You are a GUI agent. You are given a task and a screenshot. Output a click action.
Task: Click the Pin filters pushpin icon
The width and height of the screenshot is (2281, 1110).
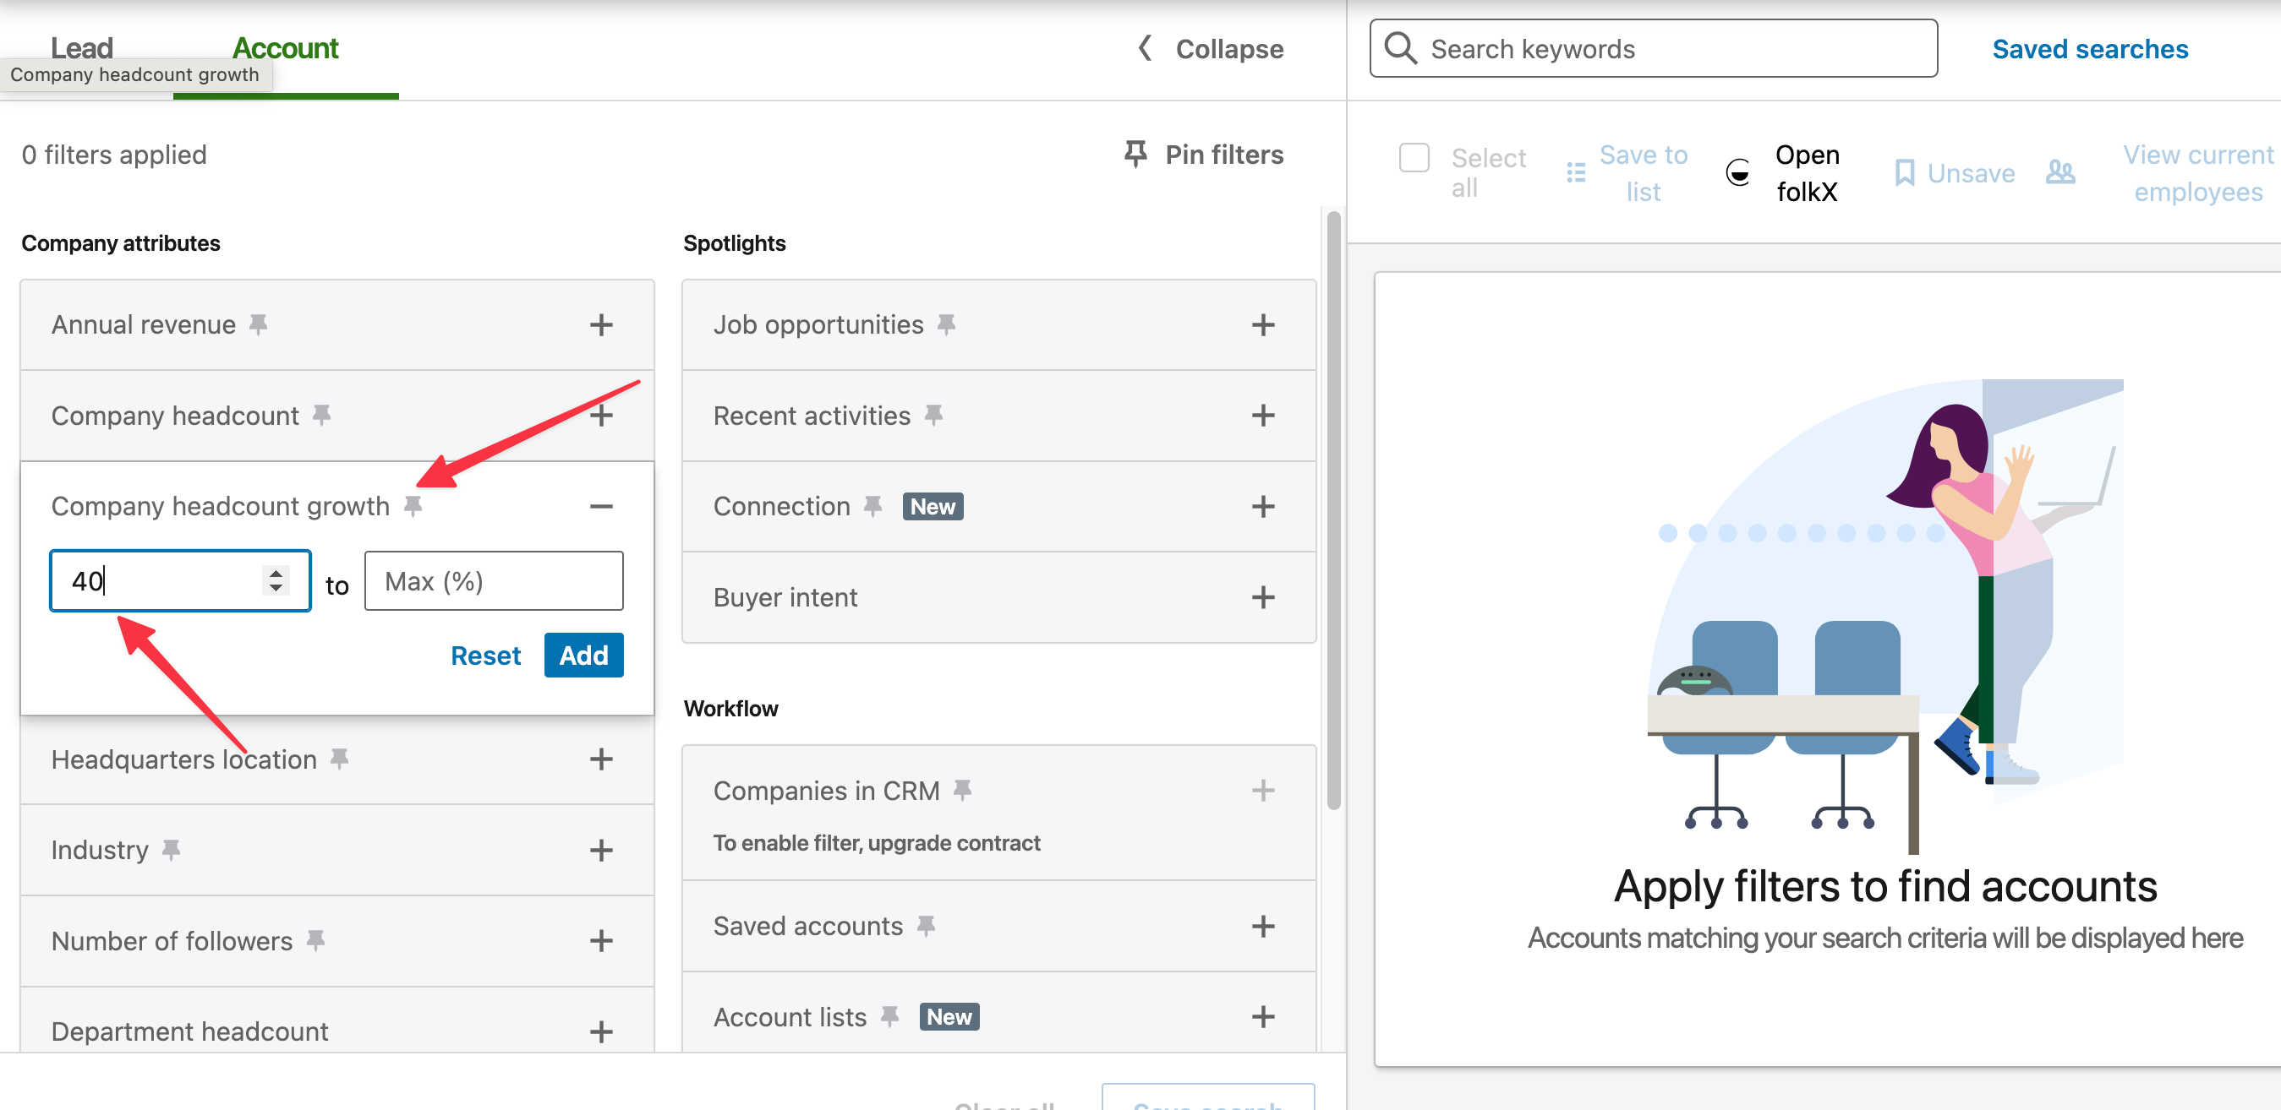click(1135, 154)
